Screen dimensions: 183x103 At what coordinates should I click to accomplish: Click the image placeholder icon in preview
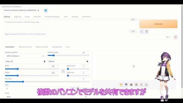[x=134, y=66]
